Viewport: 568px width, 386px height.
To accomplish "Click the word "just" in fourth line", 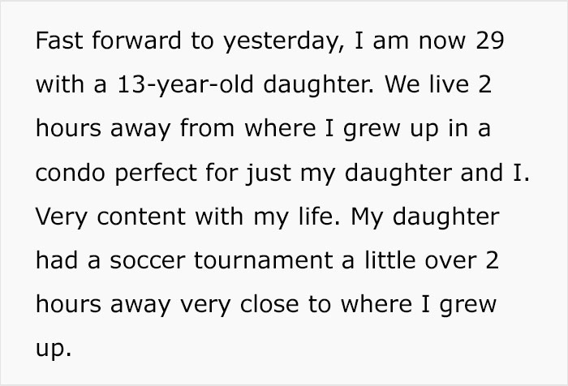I will point(269,174).
